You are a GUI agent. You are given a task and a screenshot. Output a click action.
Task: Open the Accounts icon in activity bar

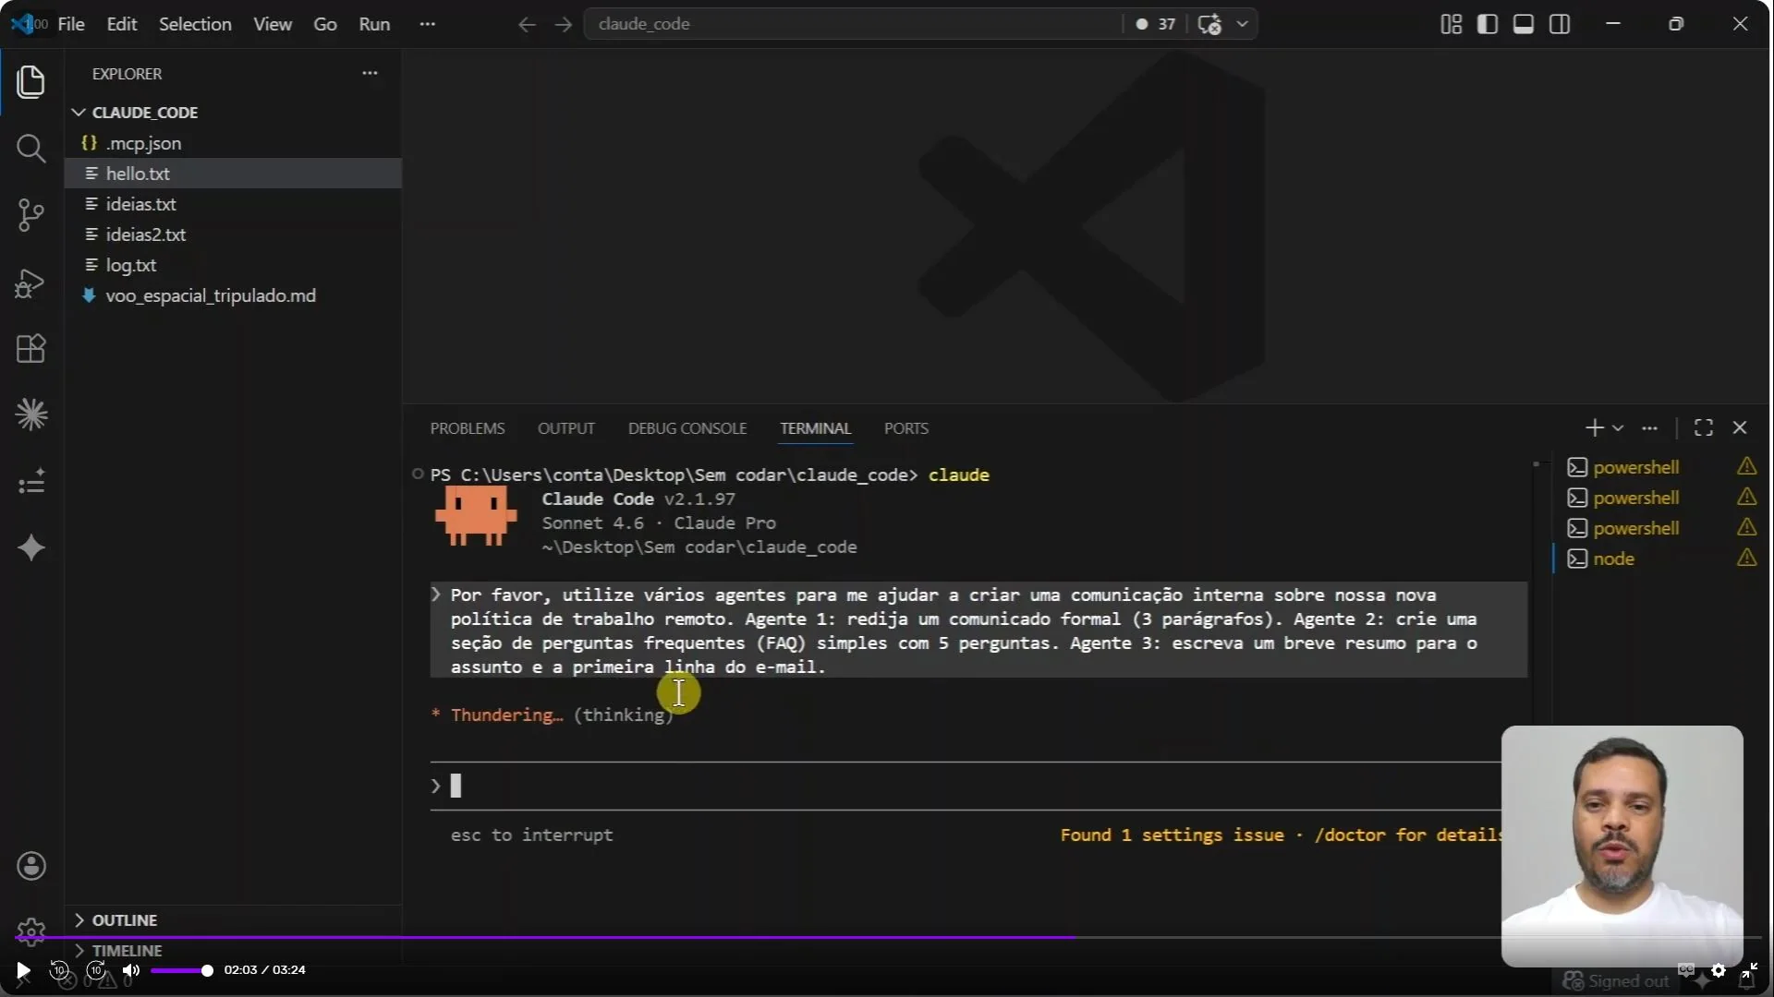(31, 866)
